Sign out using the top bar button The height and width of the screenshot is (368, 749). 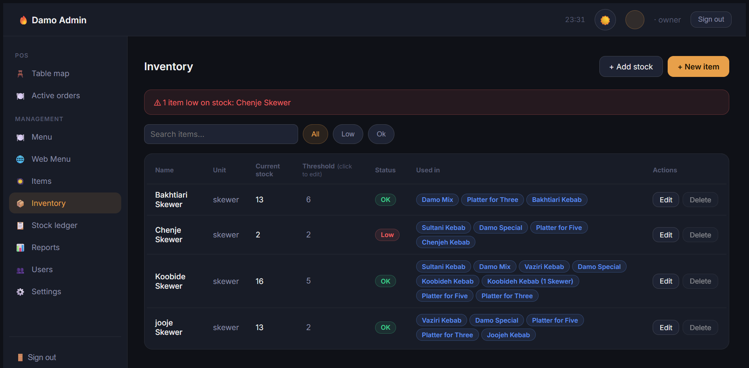click(711, 19)
